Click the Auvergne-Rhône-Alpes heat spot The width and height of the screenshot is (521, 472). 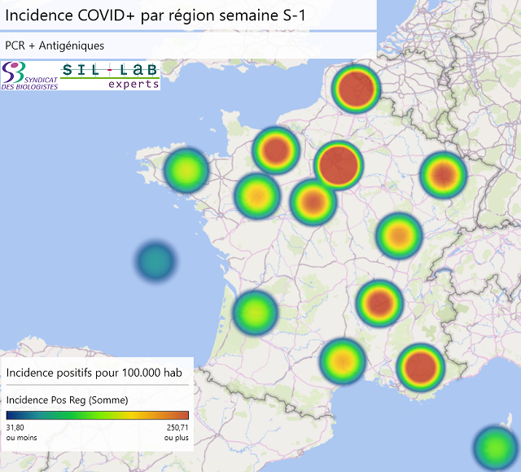click(x=379, y=304)
